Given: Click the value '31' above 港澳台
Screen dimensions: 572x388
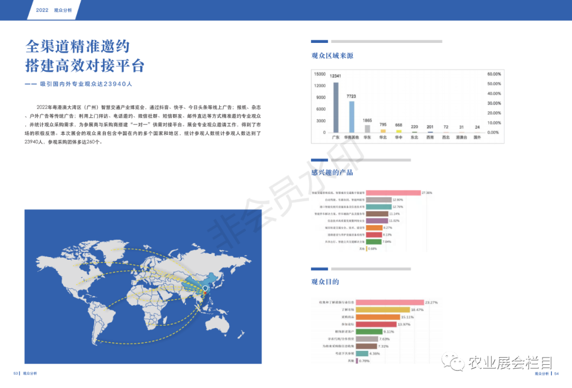Looking at the screenshot, I should coord(461,127).
